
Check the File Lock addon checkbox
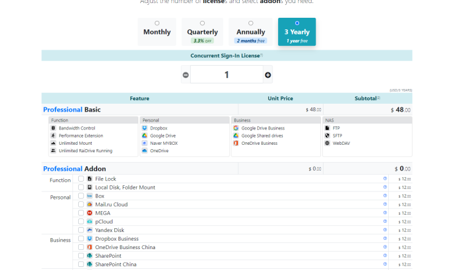point(81,179)
